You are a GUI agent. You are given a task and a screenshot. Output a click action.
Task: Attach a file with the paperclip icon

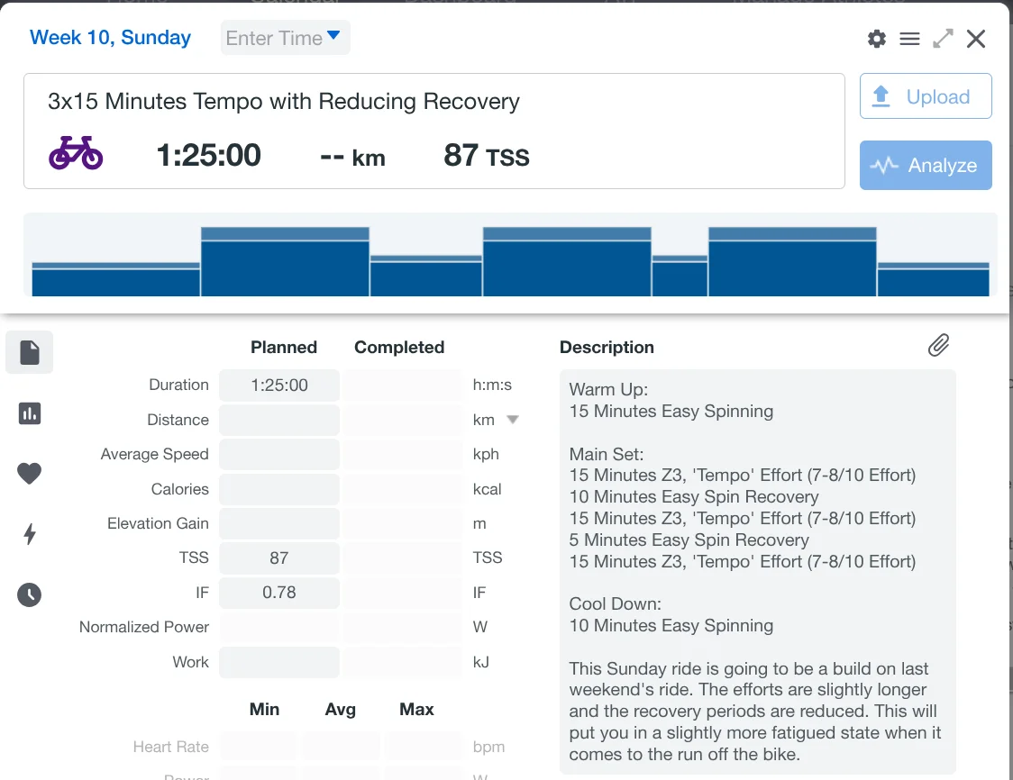pos(938,345)
